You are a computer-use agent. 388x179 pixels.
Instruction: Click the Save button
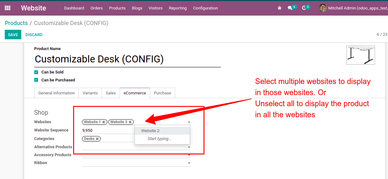13,35
